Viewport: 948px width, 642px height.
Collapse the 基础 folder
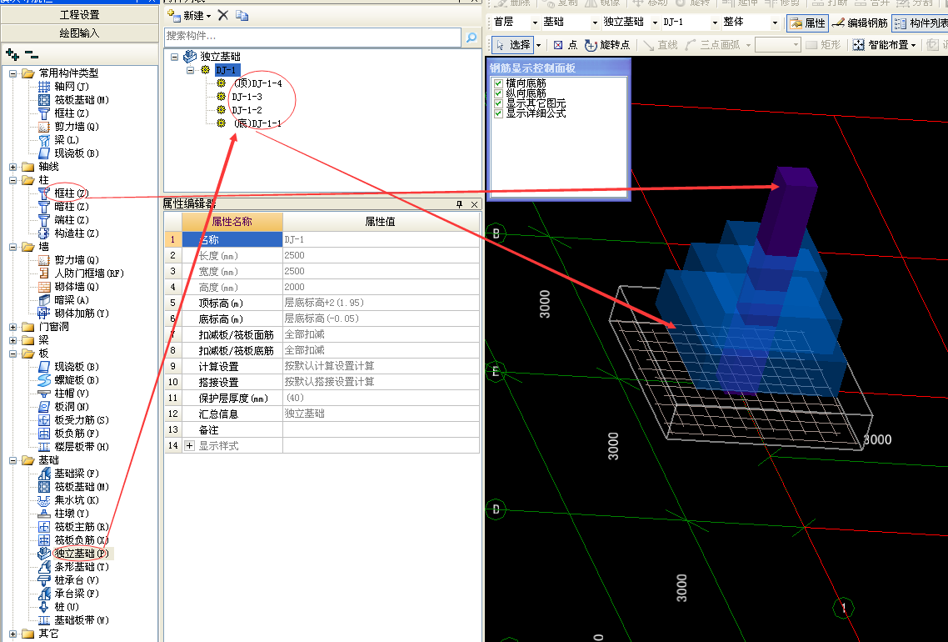pyautogui.click(x=12, y=460)
